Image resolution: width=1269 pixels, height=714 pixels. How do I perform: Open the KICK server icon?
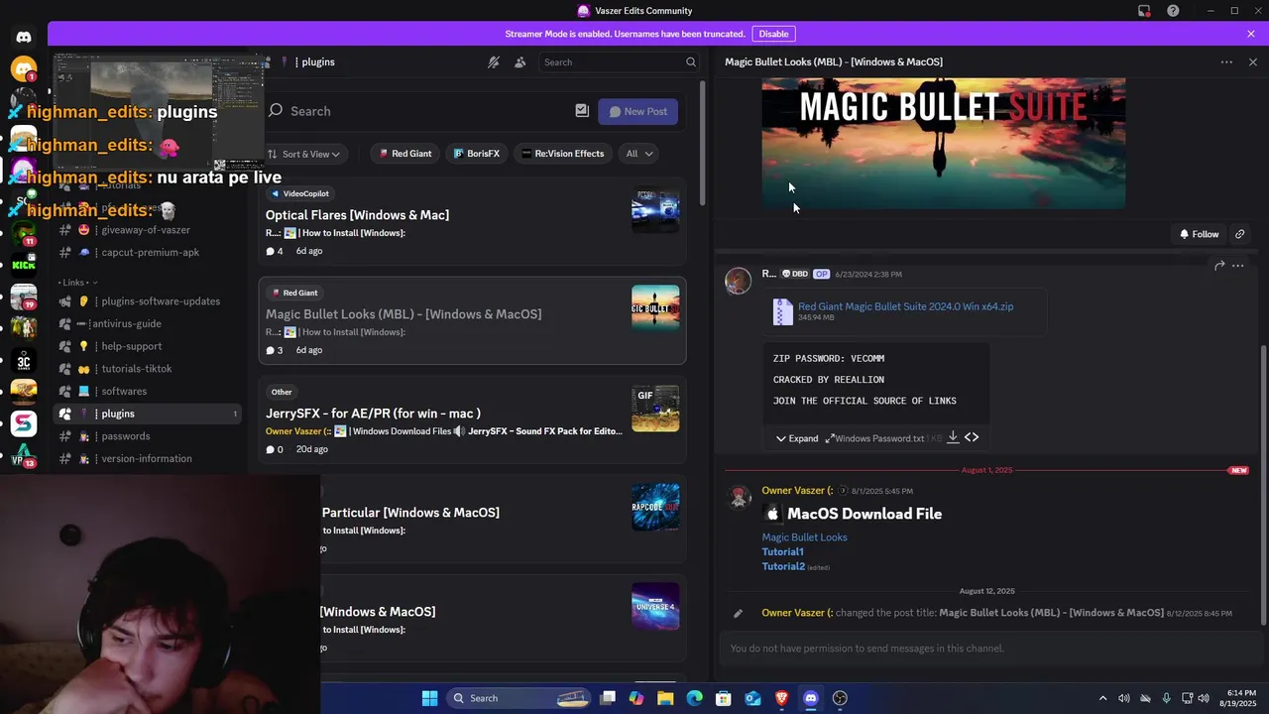pos(24,264)
